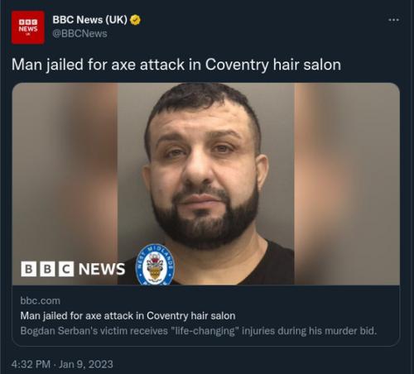Click the gold verified badge
The width and height of the screenshot is (414, 374).
135,20
